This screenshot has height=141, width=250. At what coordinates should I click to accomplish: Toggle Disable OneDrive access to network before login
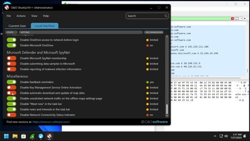point(11,40)
